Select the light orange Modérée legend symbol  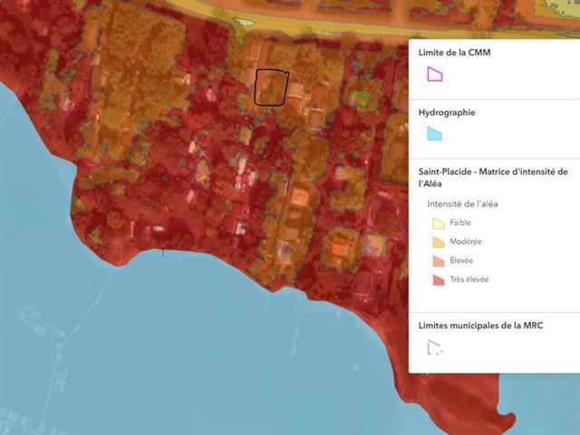point(436,242)
